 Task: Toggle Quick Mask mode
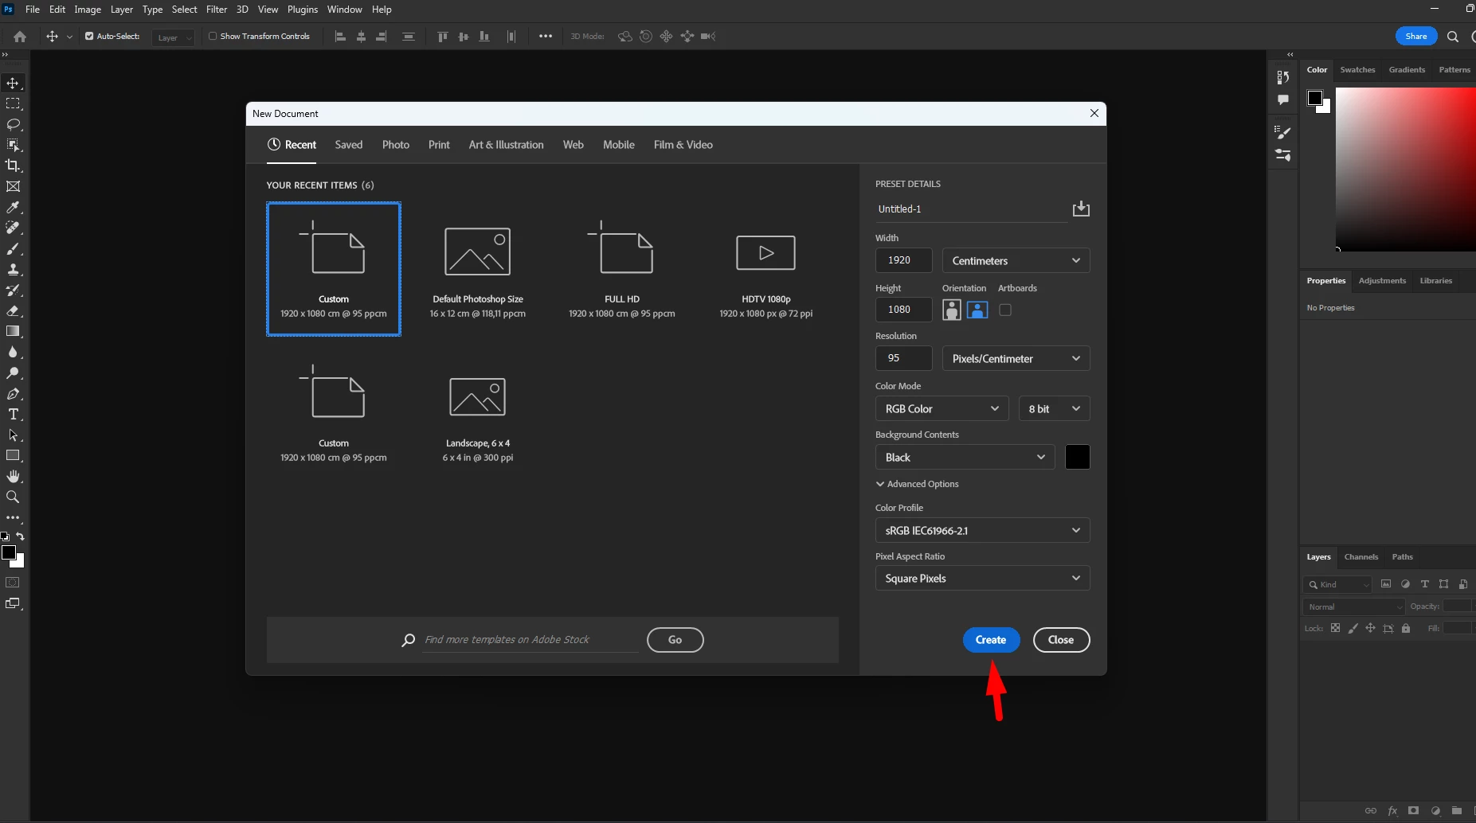click(13, 583)
